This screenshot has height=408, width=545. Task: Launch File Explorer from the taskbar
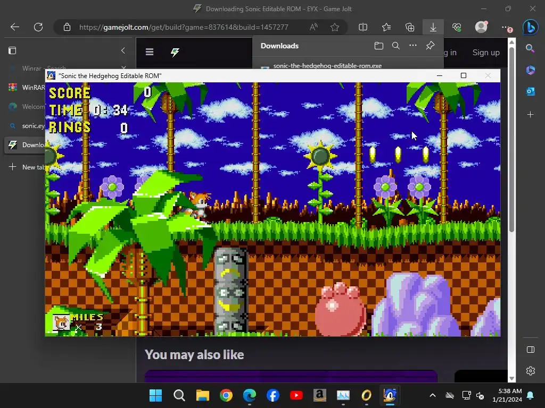(x=203, y=395)
